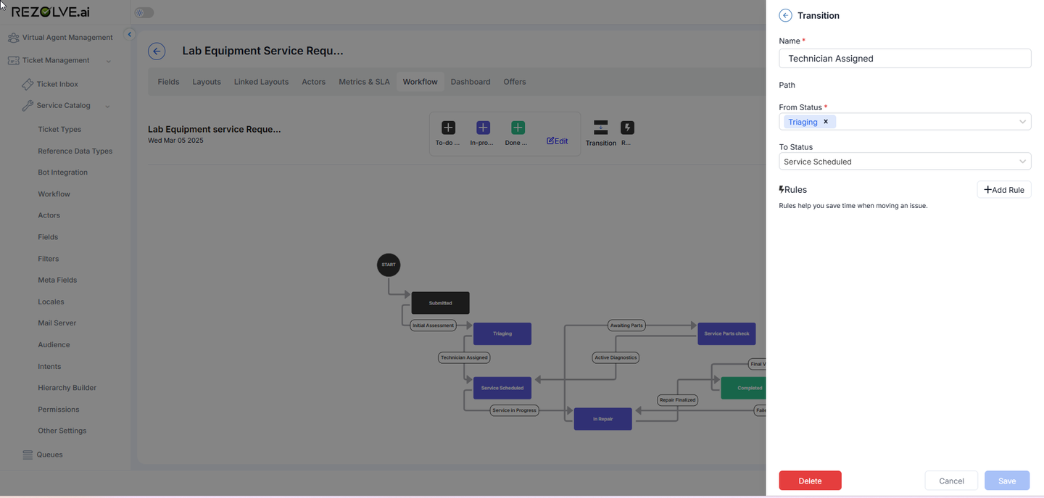
Task: Select the Workflow tab
Action: click(420, 82)
